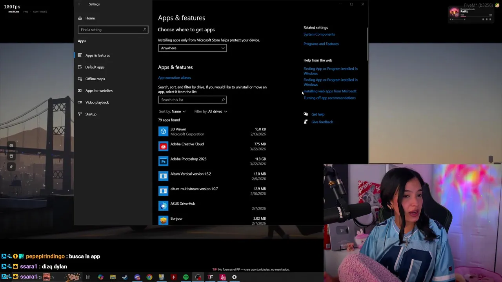Click the Bonjour app icon
This screenshot has width=502, height=282.
163,221
